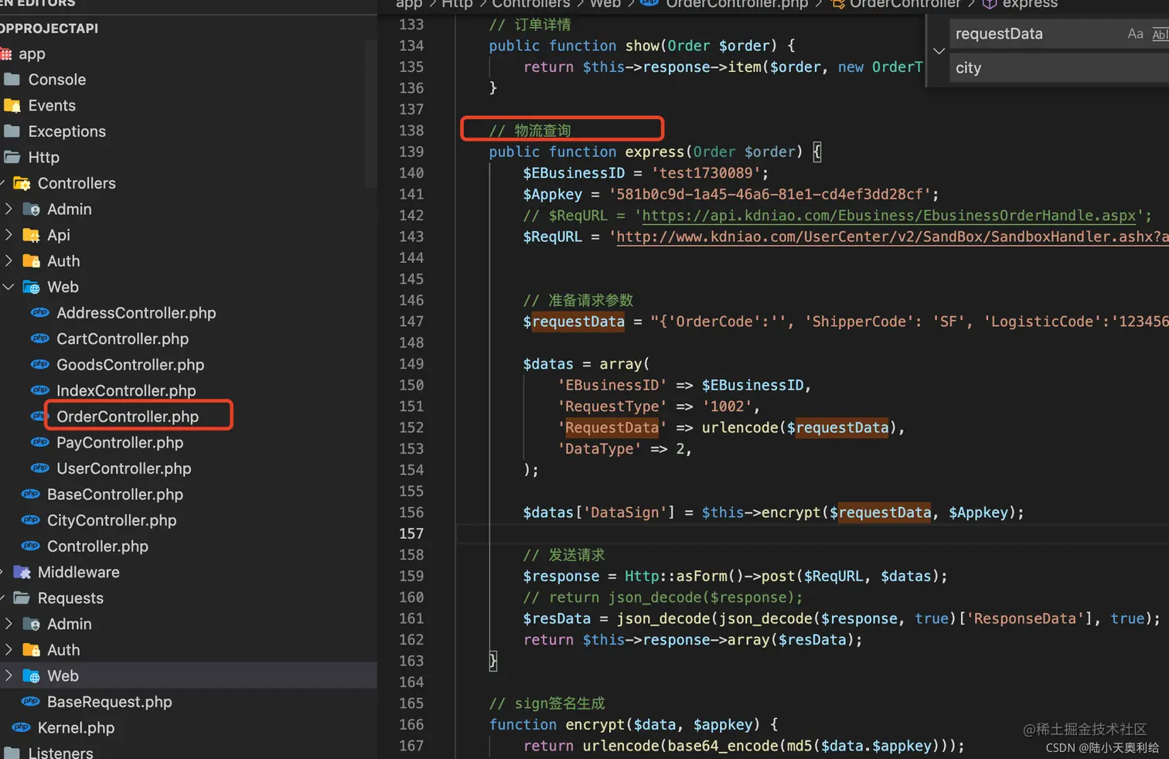
Task: Open CityController.php file
Action: coord(111,520)
